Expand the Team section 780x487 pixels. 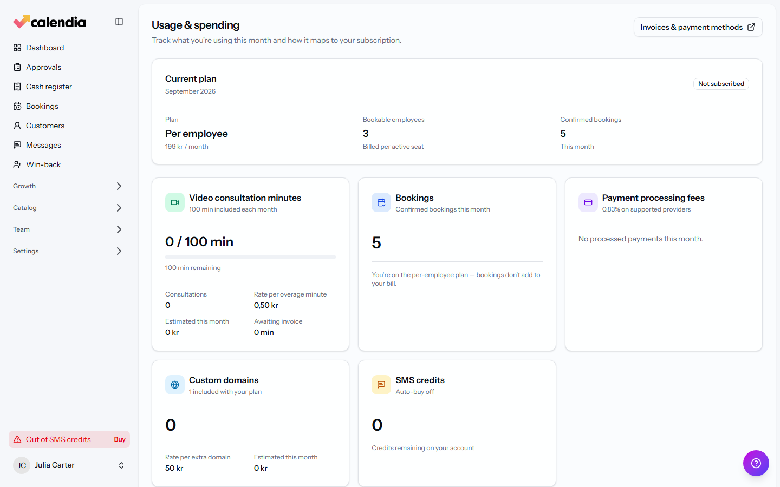(69, 229)
